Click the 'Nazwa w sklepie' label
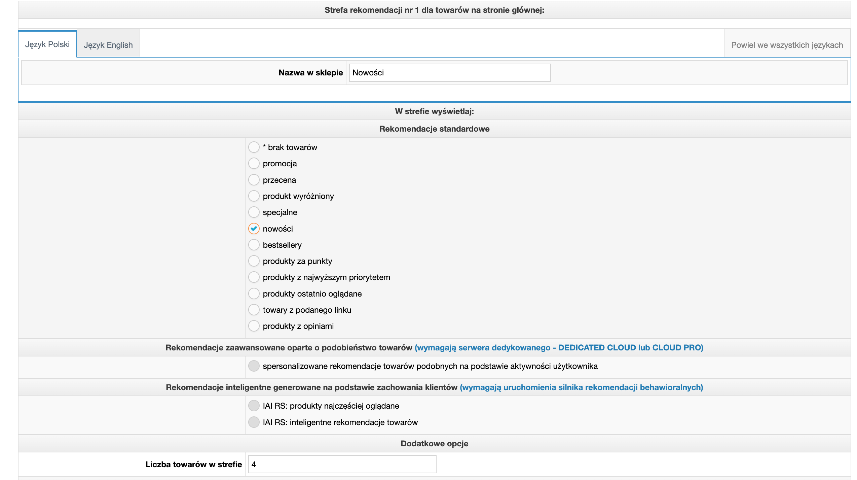Image resolution: width=857 pixels, height=480 pixels. tap(311, 73)
